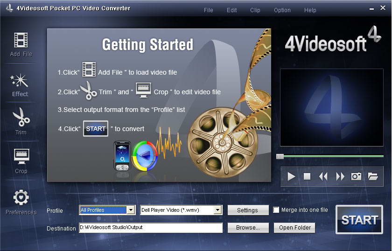Take a snapshot with camera icon
The image size is (392, 251).
(x=356, y=176)
